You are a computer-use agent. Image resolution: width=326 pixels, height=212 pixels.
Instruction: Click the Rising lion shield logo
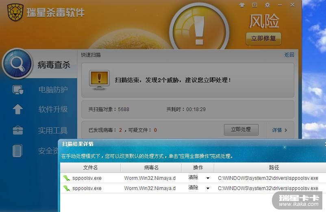[15, 12]
